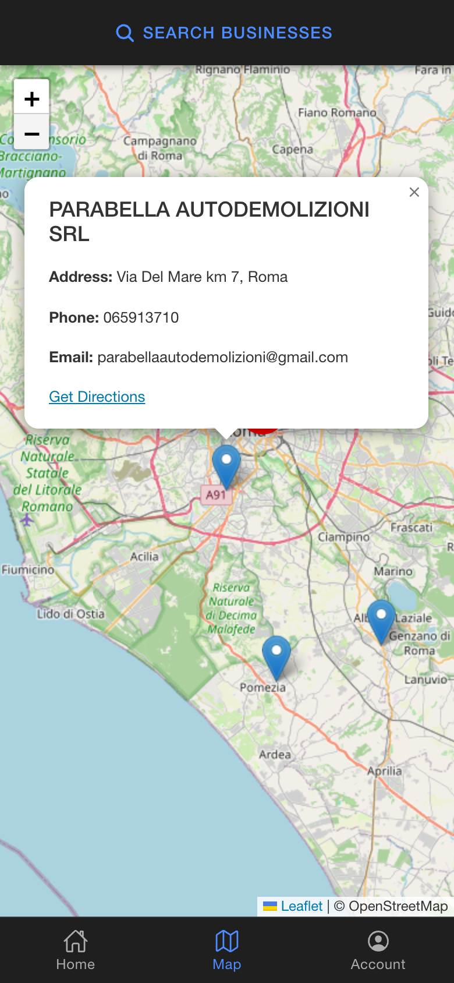Click the A91 road shield
Viewport: 454px width, 983px height.
pos(216,495)
